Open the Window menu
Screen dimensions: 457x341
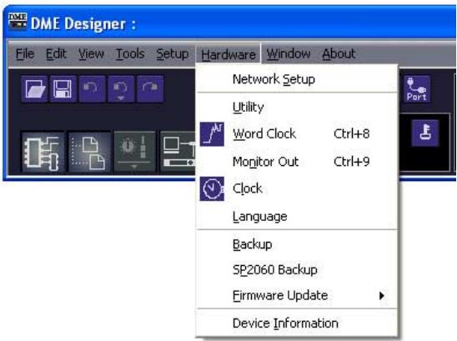coord(289,54)
